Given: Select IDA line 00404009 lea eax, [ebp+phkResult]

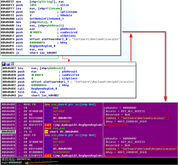Looking at the screenshot, I should pyautogui.click(x=32, y=26).
